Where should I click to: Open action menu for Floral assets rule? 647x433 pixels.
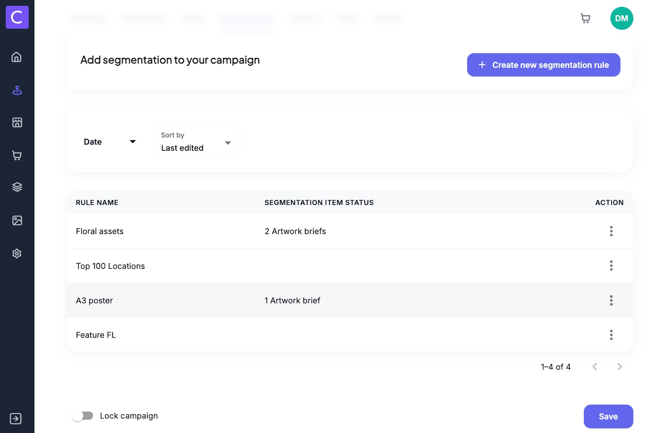[x=611, y=231]
